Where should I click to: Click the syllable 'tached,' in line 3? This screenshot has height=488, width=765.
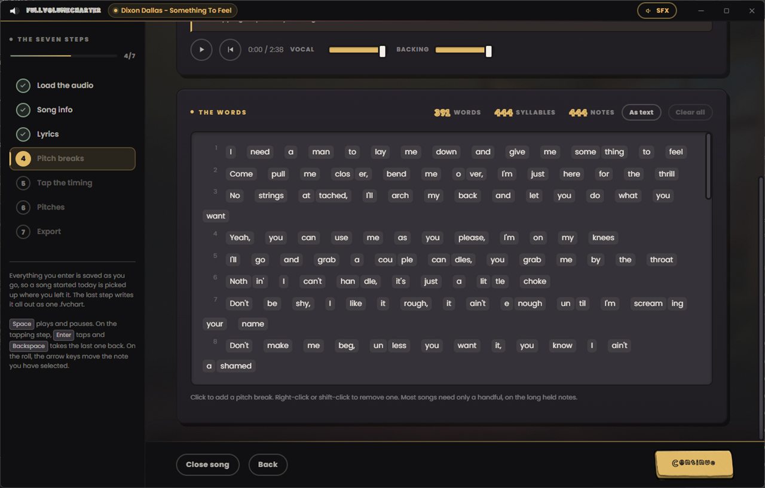pyautogui.click(x=333, y=195)
